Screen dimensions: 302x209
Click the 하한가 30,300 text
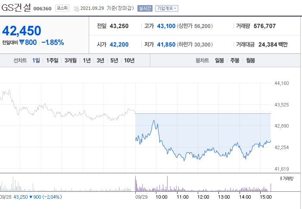pos(195,44)
